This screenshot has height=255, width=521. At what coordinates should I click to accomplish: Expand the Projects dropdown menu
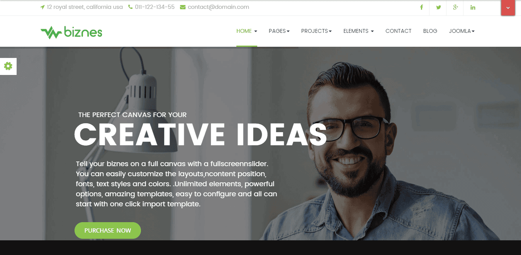[316, 31]
